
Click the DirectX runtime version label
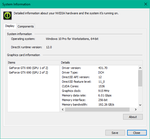click(27, 47)
